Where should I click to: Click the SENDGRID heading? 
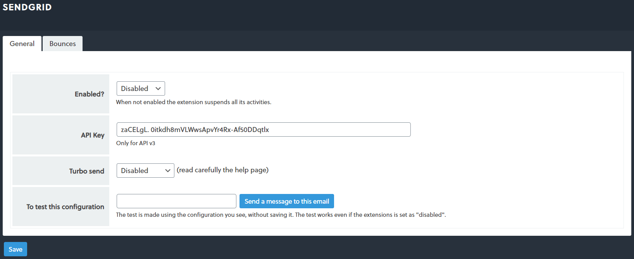[x=27, y=7]
